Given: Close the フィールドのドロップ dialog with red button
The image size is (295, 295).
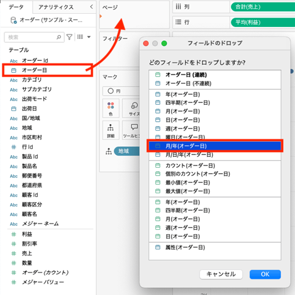Looking at the screenshot, I should 146,43.
